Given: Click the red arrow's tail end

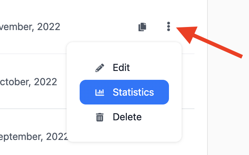Looking at the screenshot, I should tap(240, 55).
